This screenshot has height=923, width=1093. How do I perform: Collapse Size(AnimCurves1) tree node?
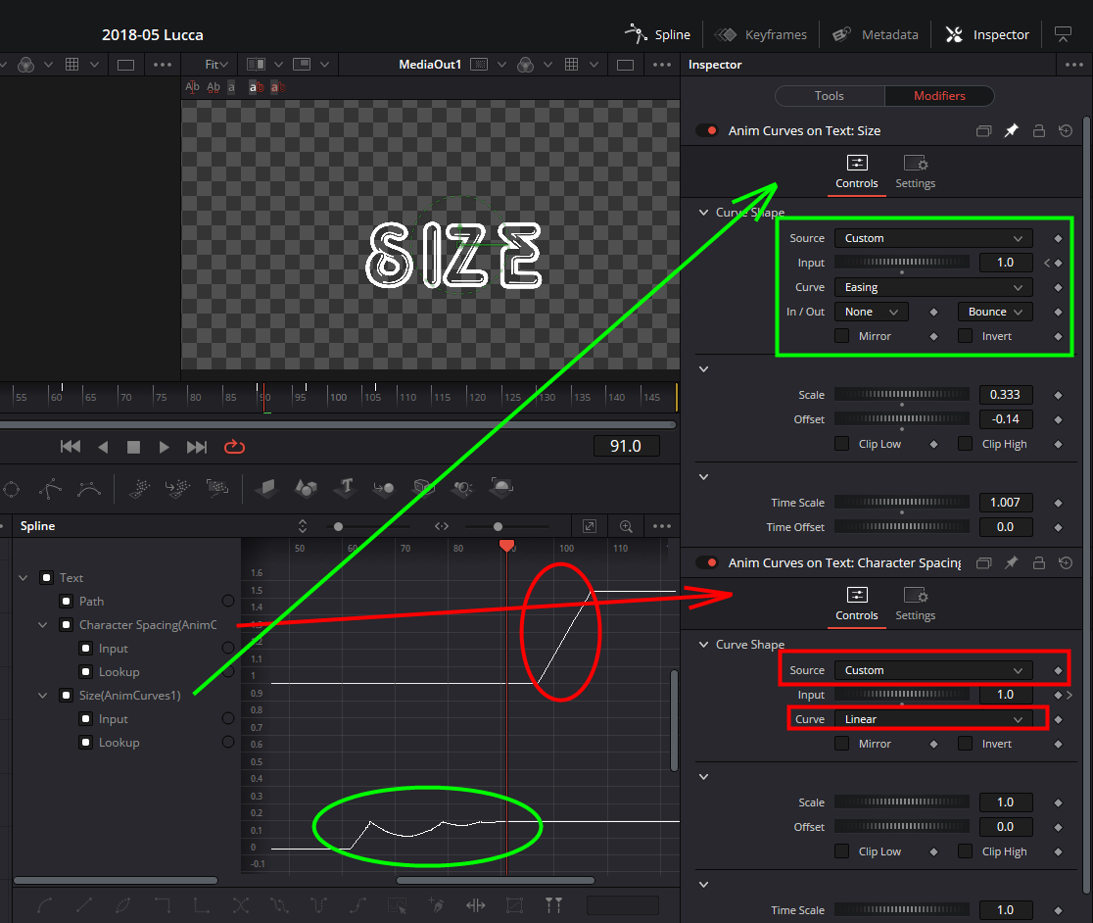(x=42, y=696)
